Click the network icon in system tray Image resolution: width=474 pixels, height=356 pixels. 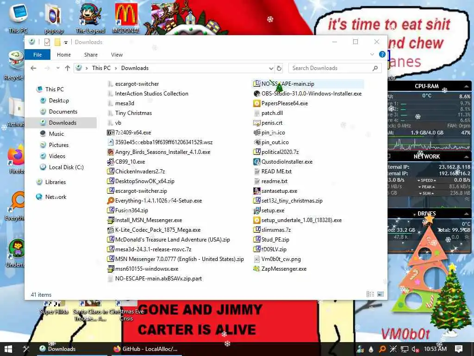[404, 349]
